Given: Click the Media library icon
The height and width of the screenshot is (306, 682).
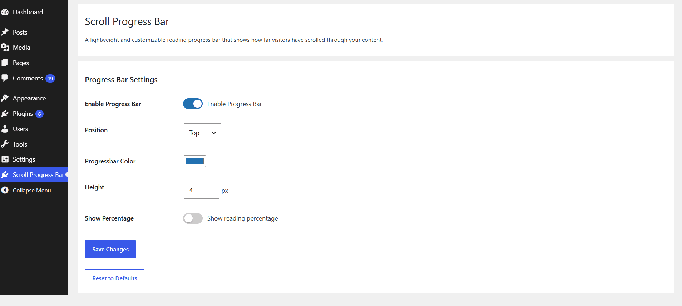Looking at the screenshot, I should tap(5, 48).
